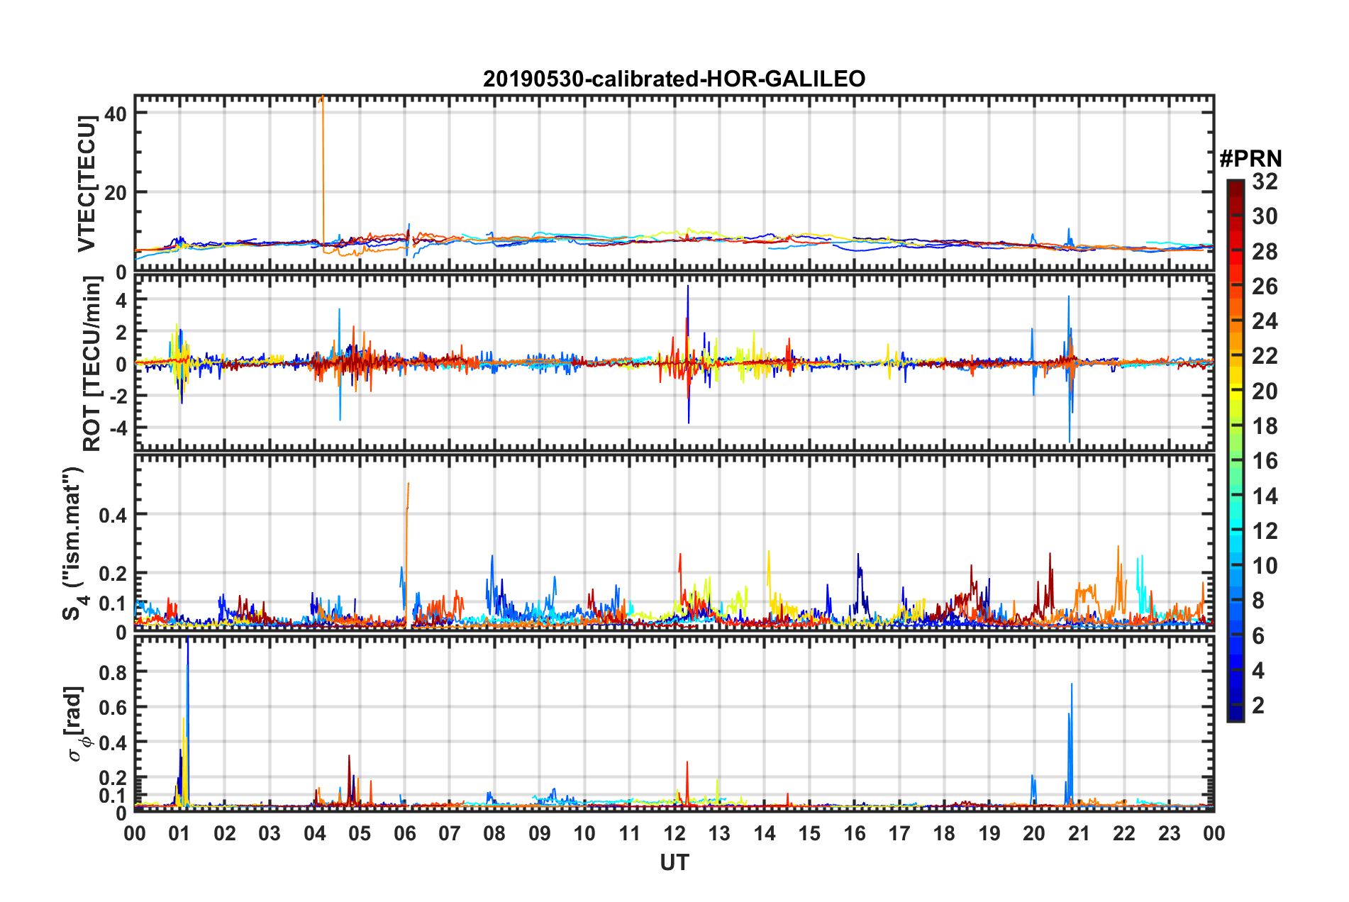Click the VTEC axis tick label 20
The image size is (1349, 902).
point(115,193)
